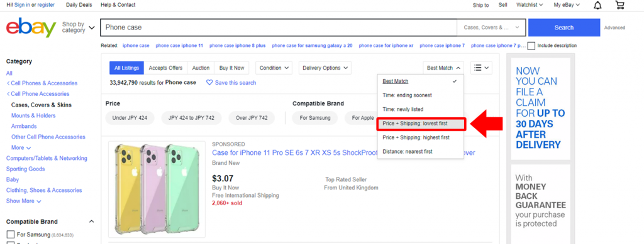Collapse the Compatible Brand sidebar section

tap(91, 221)
